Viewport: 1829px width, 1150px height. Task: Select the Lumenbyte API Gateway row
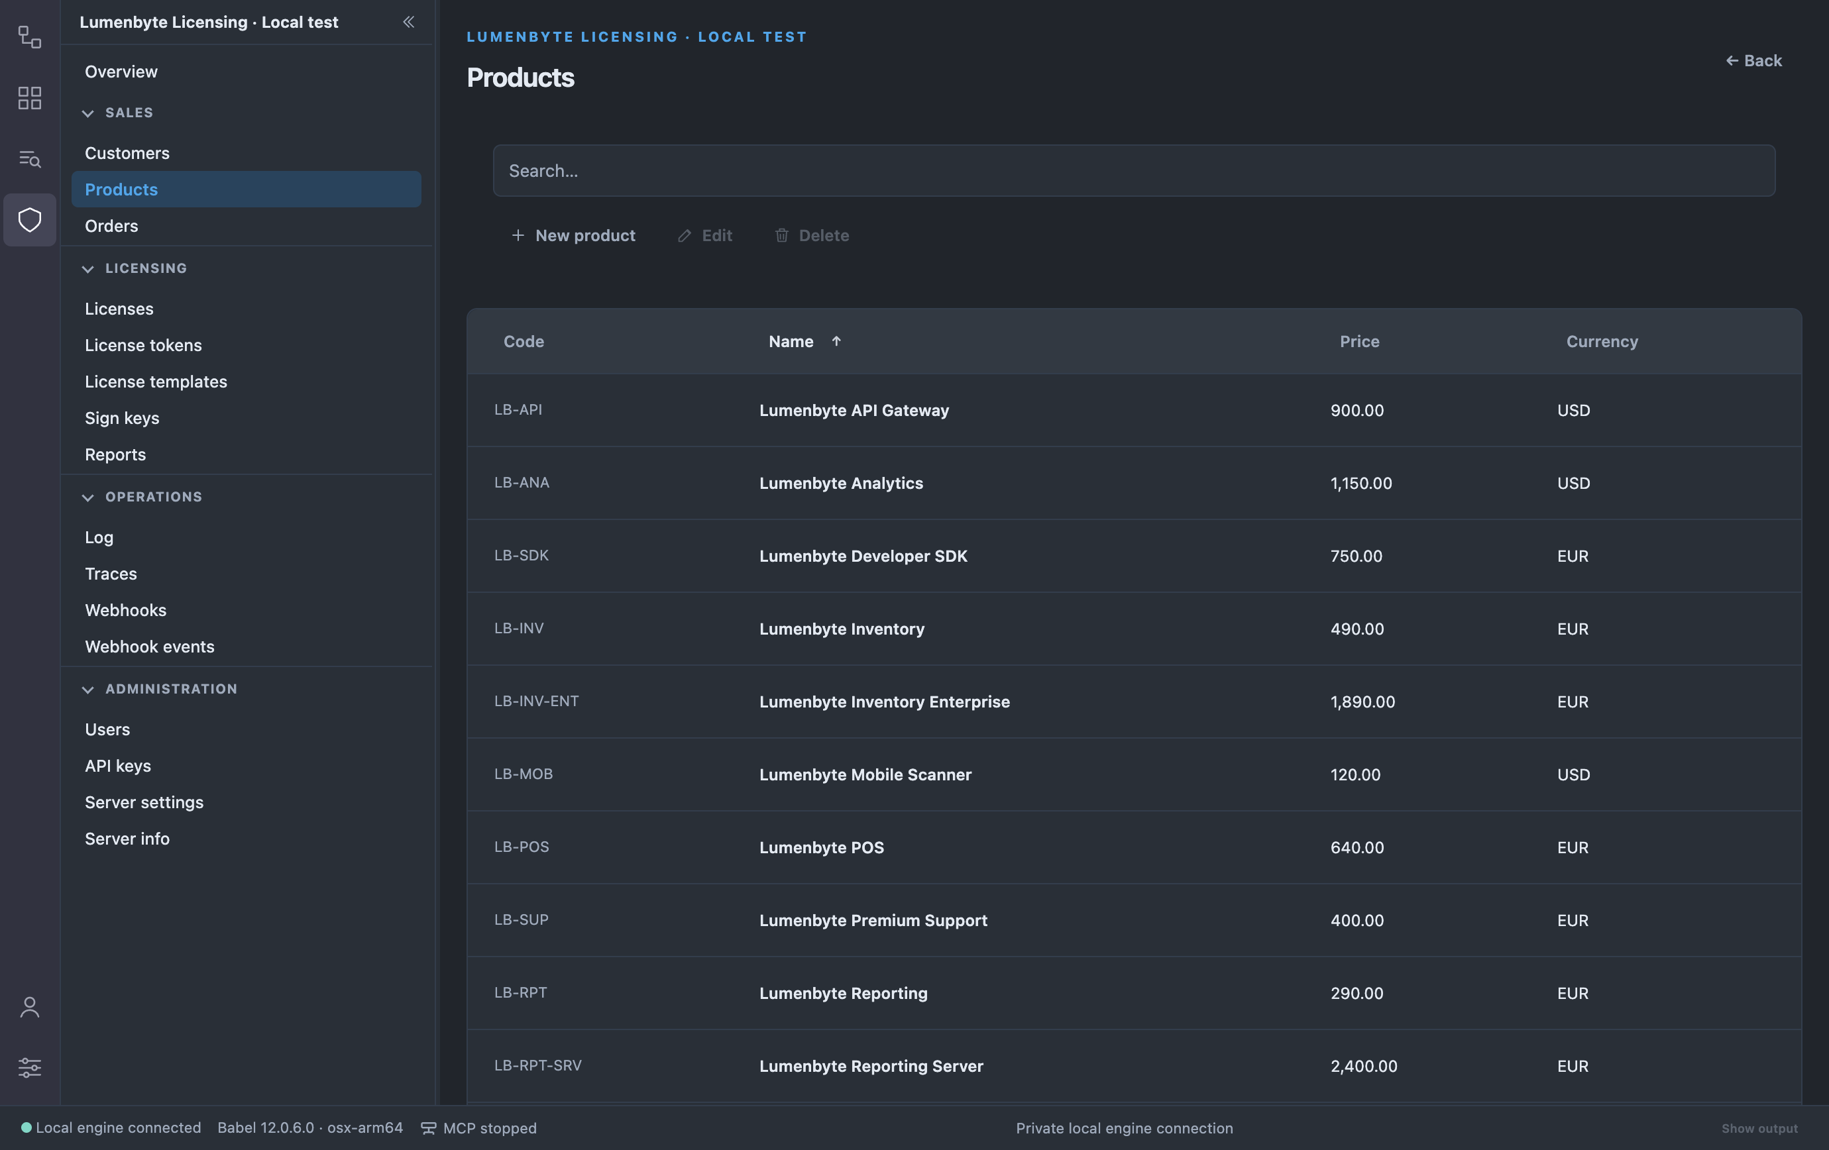1134,410
